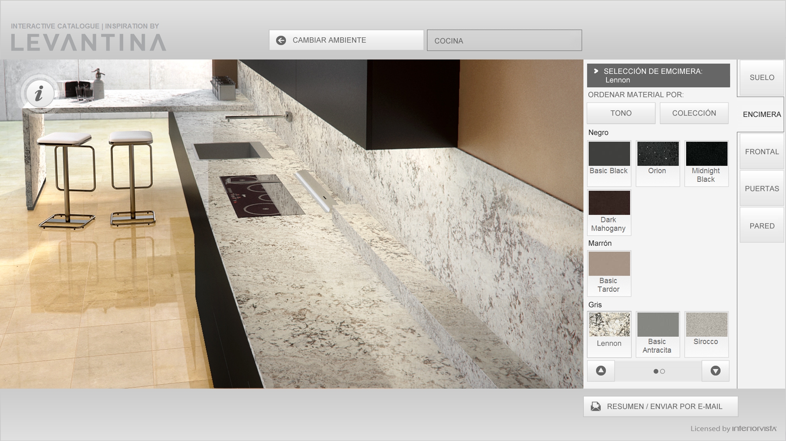
Task: Choose the Dark Mahogany swatch
Action: tap(609, 213)
